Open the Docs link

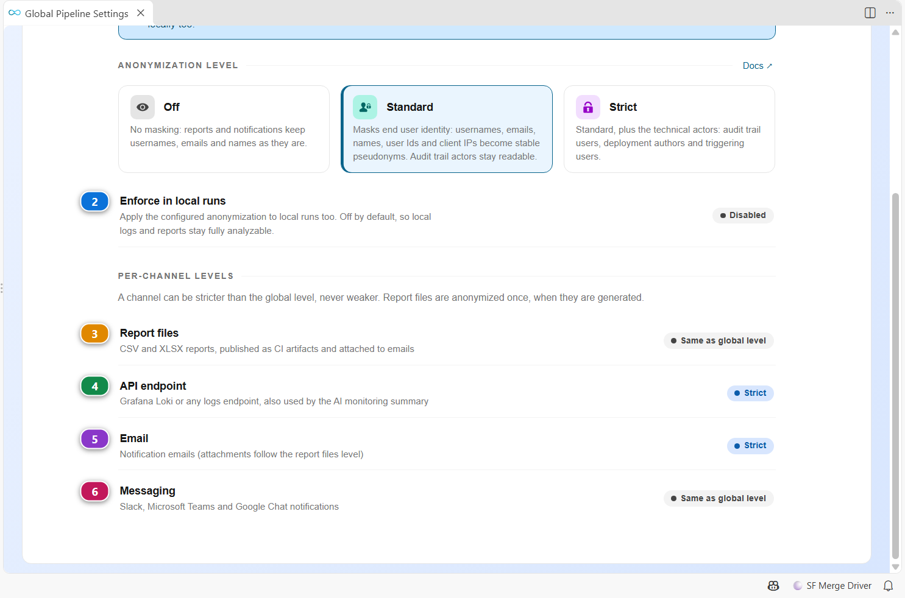[x=758, y=66]
